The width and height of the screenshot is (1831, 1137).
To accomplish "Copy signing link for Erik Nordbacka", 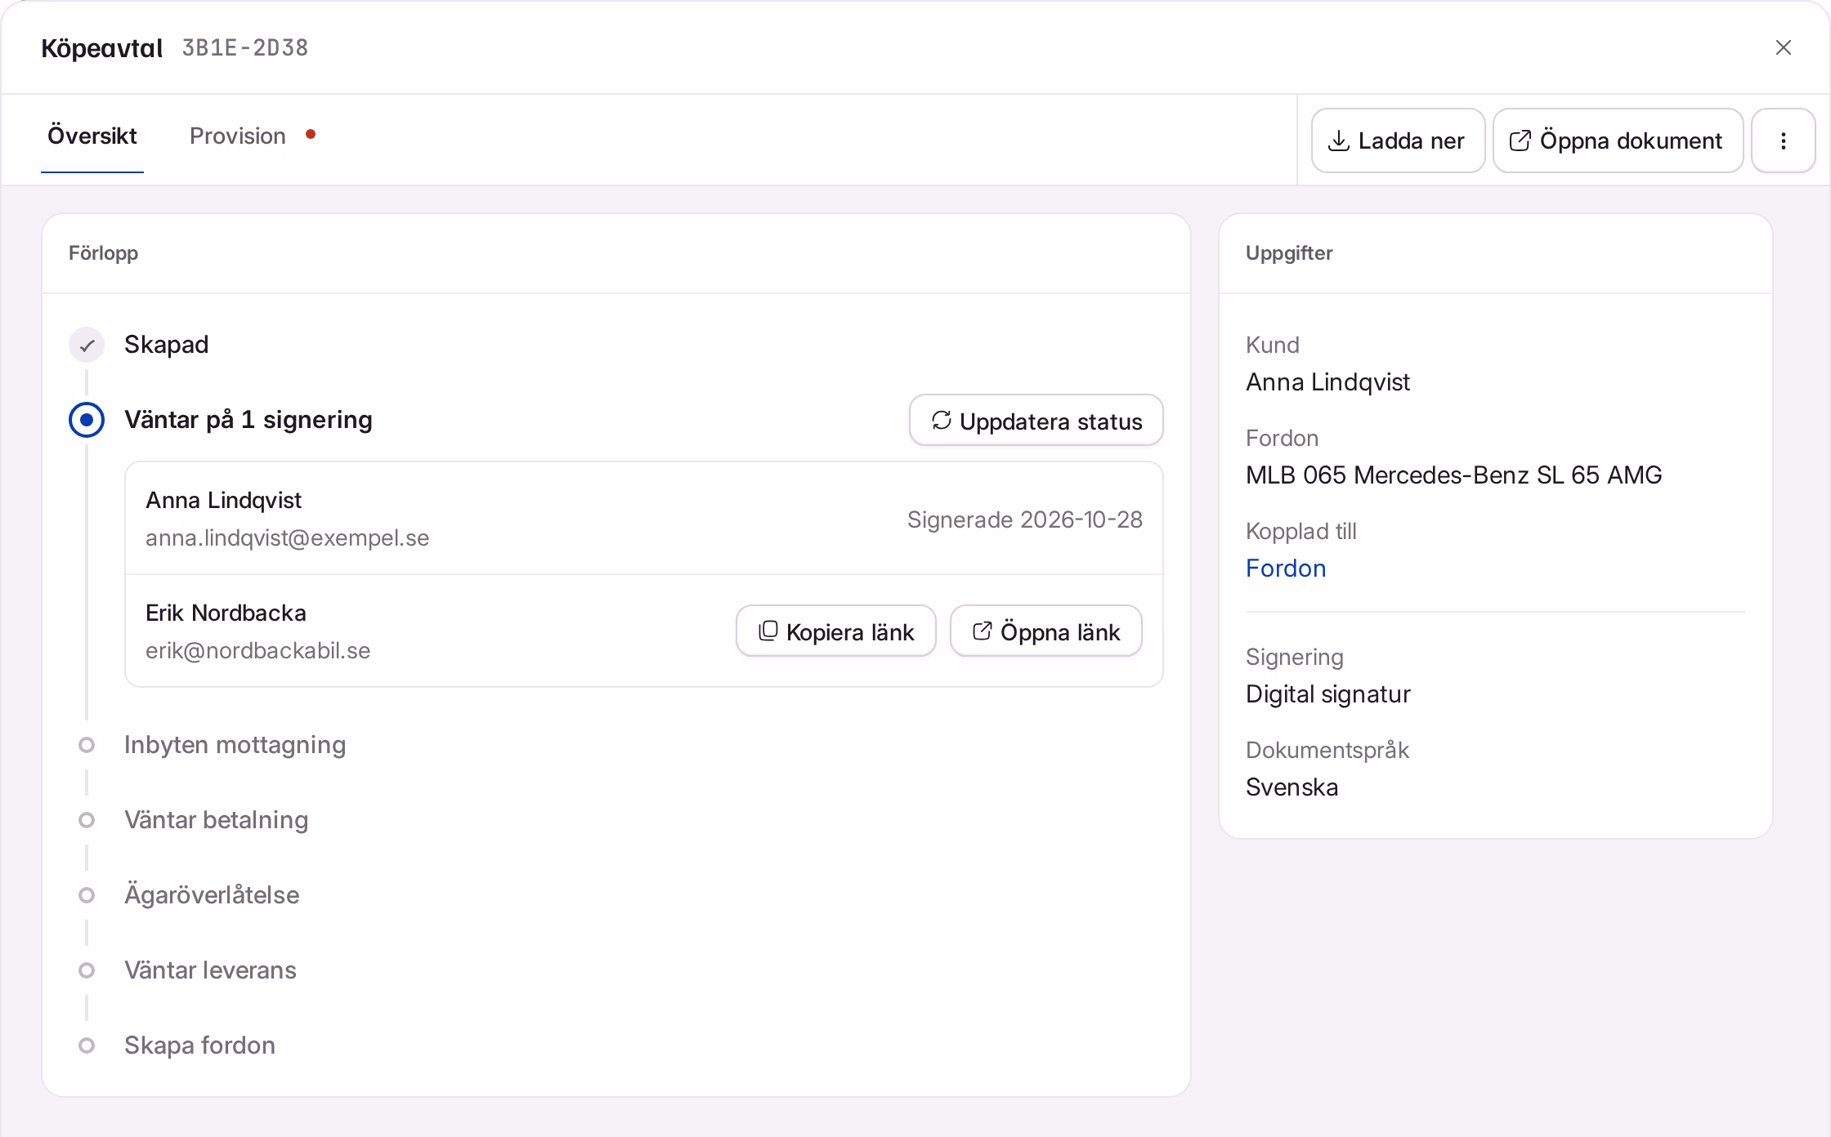I will pyautogui.click(x=836, y=631).
